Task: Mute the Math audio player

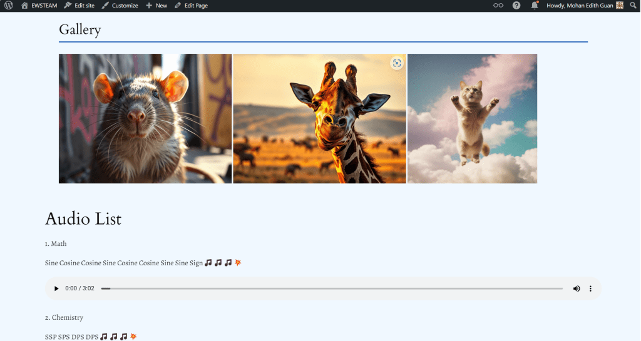Action: (577, 288)
